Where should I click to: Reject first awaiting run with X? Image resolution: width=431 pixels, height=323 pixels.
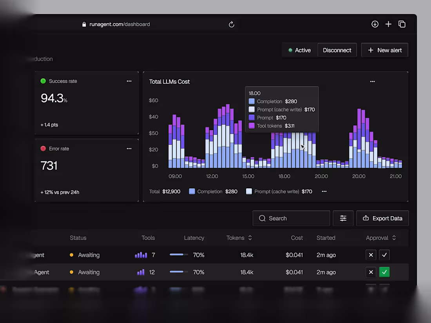coord(371,255)
